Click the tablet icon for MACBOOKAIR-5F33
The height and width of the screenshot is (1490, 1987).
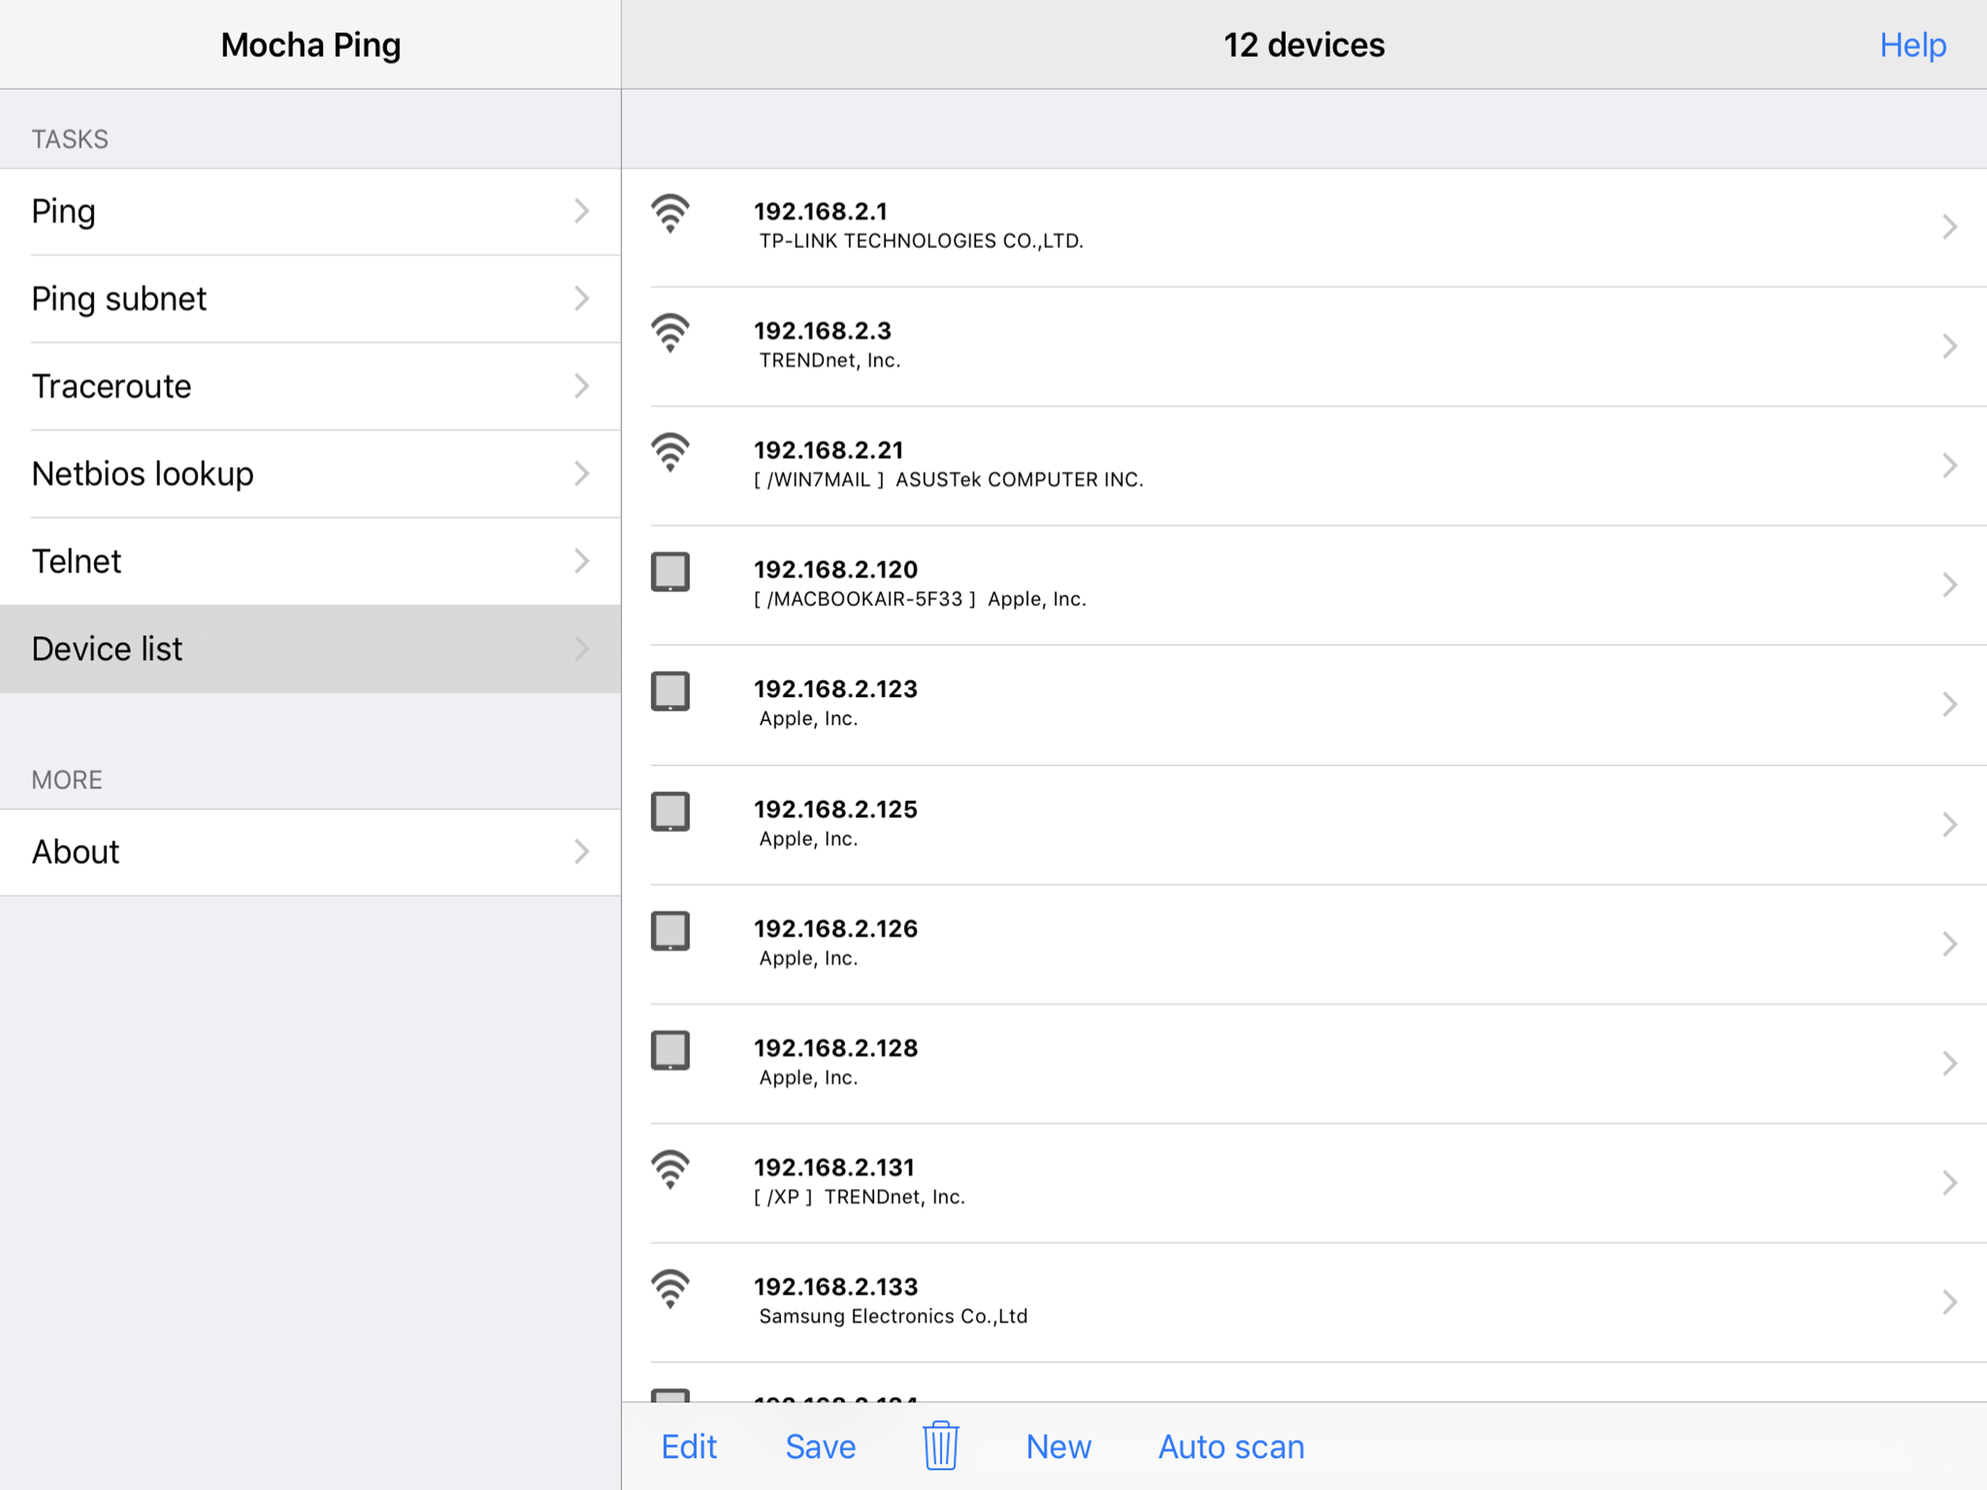pyautogui.click(x=670, y=572)
